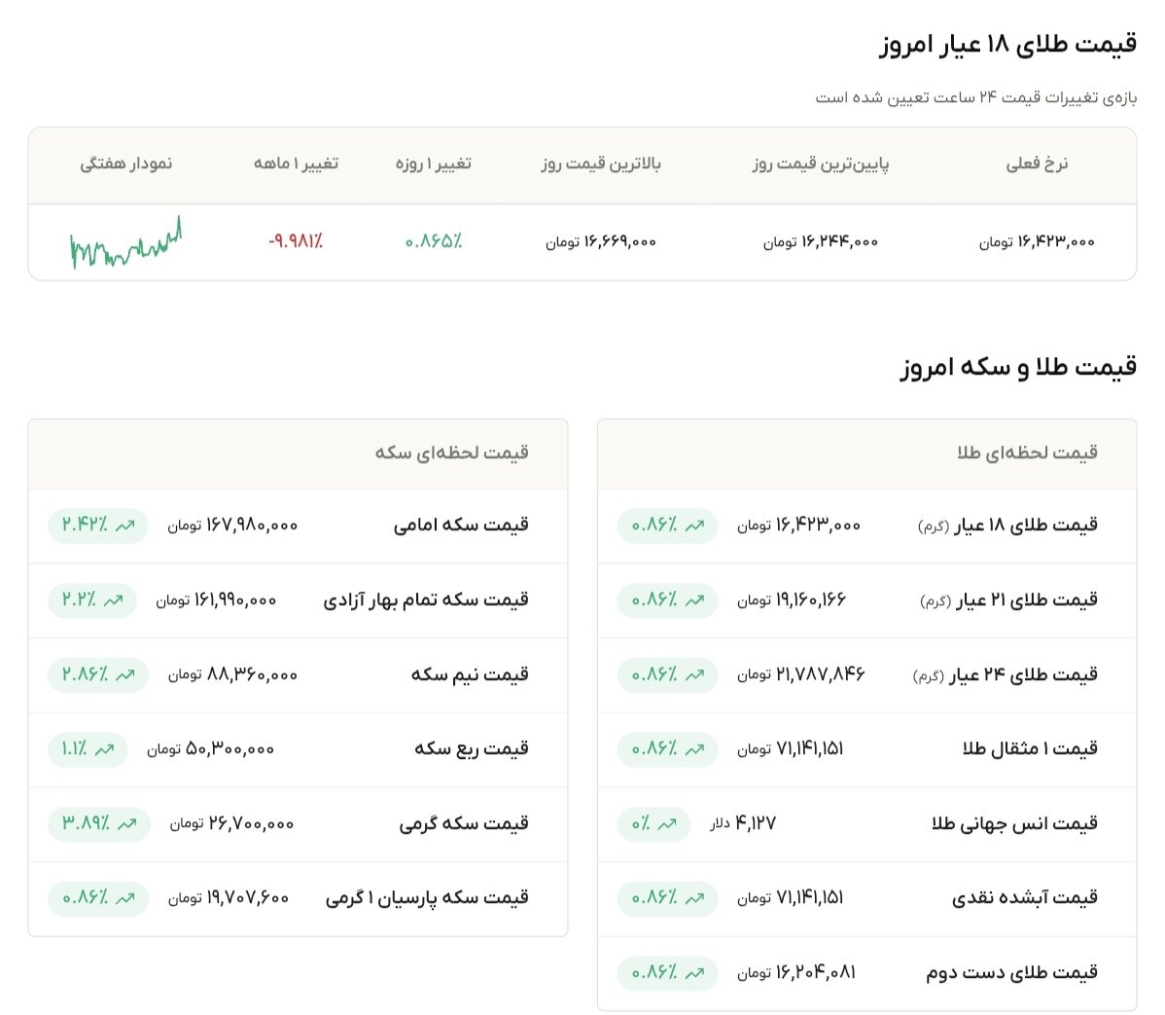Screen dimensions: 1165x1015
Task: Click the قیمت طلا و سکه امروز heading
Action: point(1018,367)
